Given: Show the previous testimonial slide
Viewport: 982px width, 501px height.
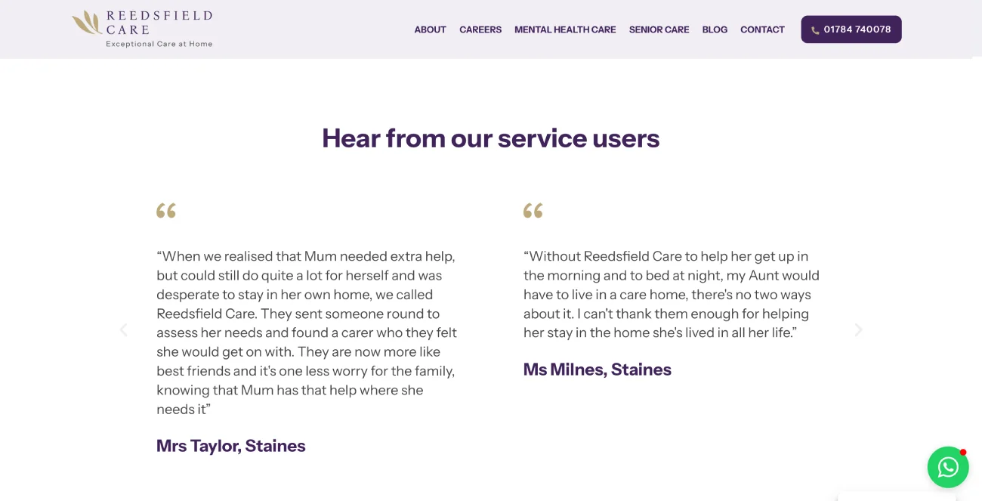Looking at the screenshot, I should pyautogui.click(x=124, y=329).
